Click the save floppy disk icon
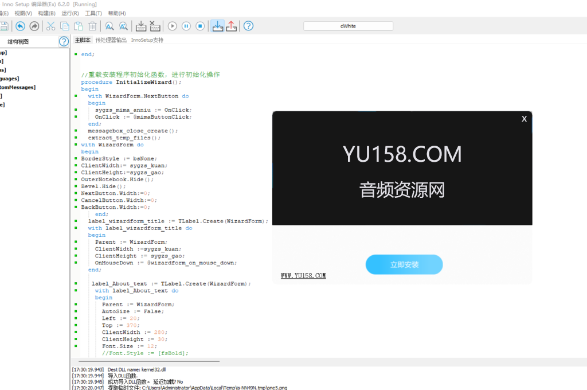 tap(4, 26)
